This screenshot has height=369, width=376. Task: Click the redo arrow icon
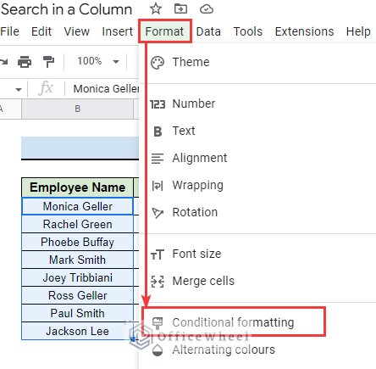click(x=4, y=61)
